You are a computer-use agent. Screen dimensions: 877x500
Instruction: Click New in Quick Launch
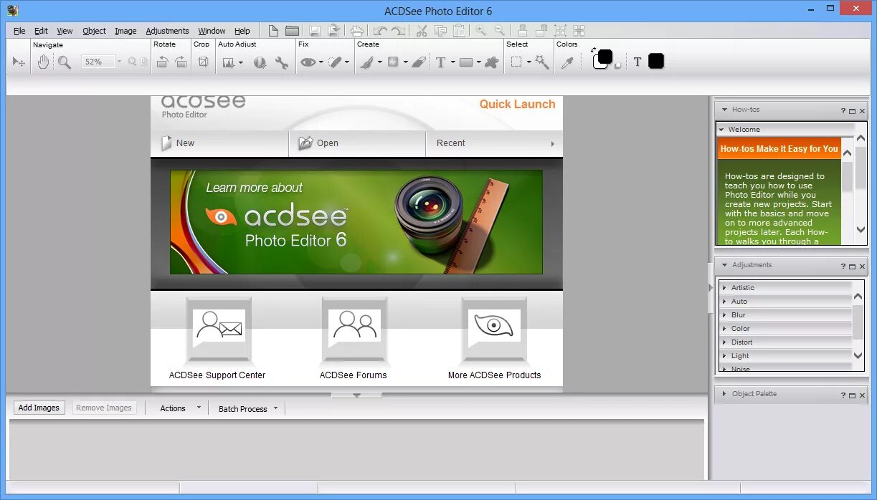(x=219, y=143)
